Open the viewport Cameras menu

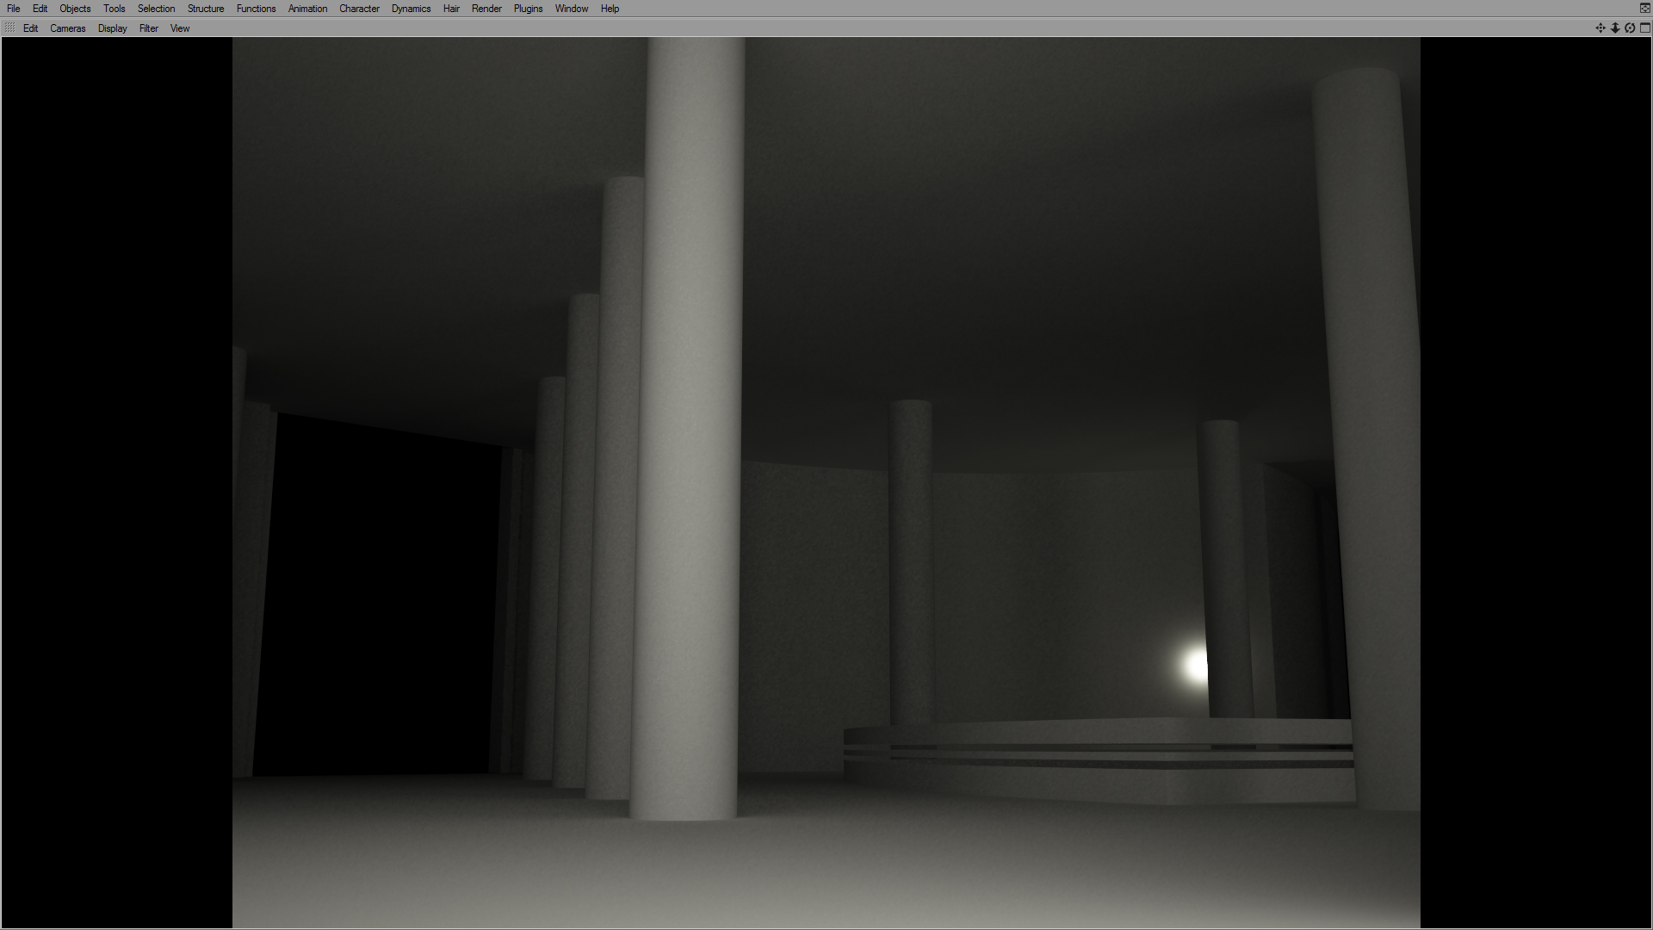[68, 28]
